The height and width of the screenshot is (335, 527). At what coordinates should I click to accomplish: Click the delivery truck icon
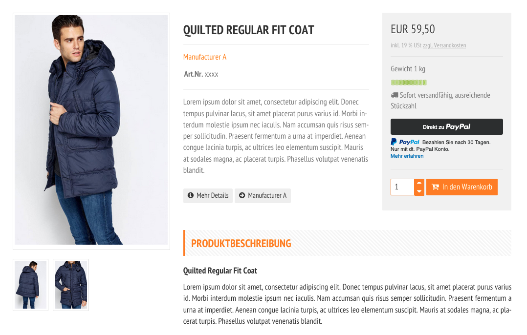click(x=394, y=95)
